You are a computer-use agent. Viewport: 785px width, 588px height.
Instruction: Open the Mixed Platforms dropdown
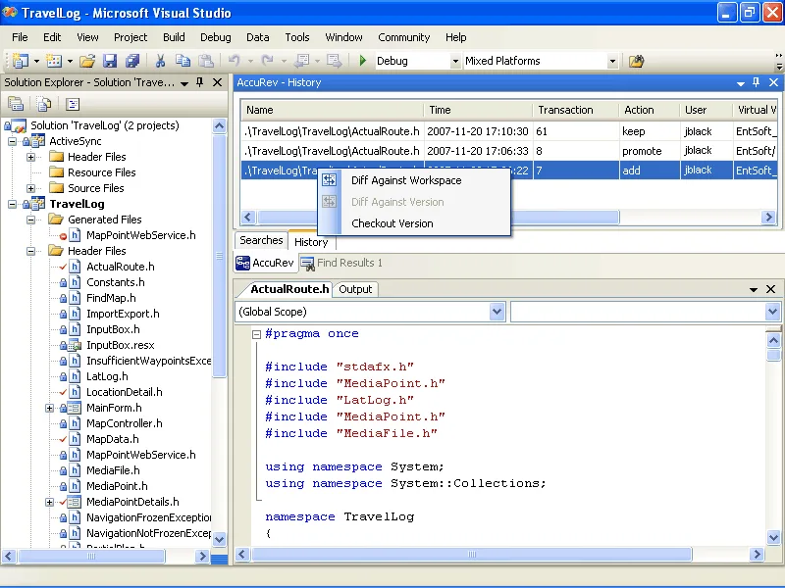(x=612, y=61)
